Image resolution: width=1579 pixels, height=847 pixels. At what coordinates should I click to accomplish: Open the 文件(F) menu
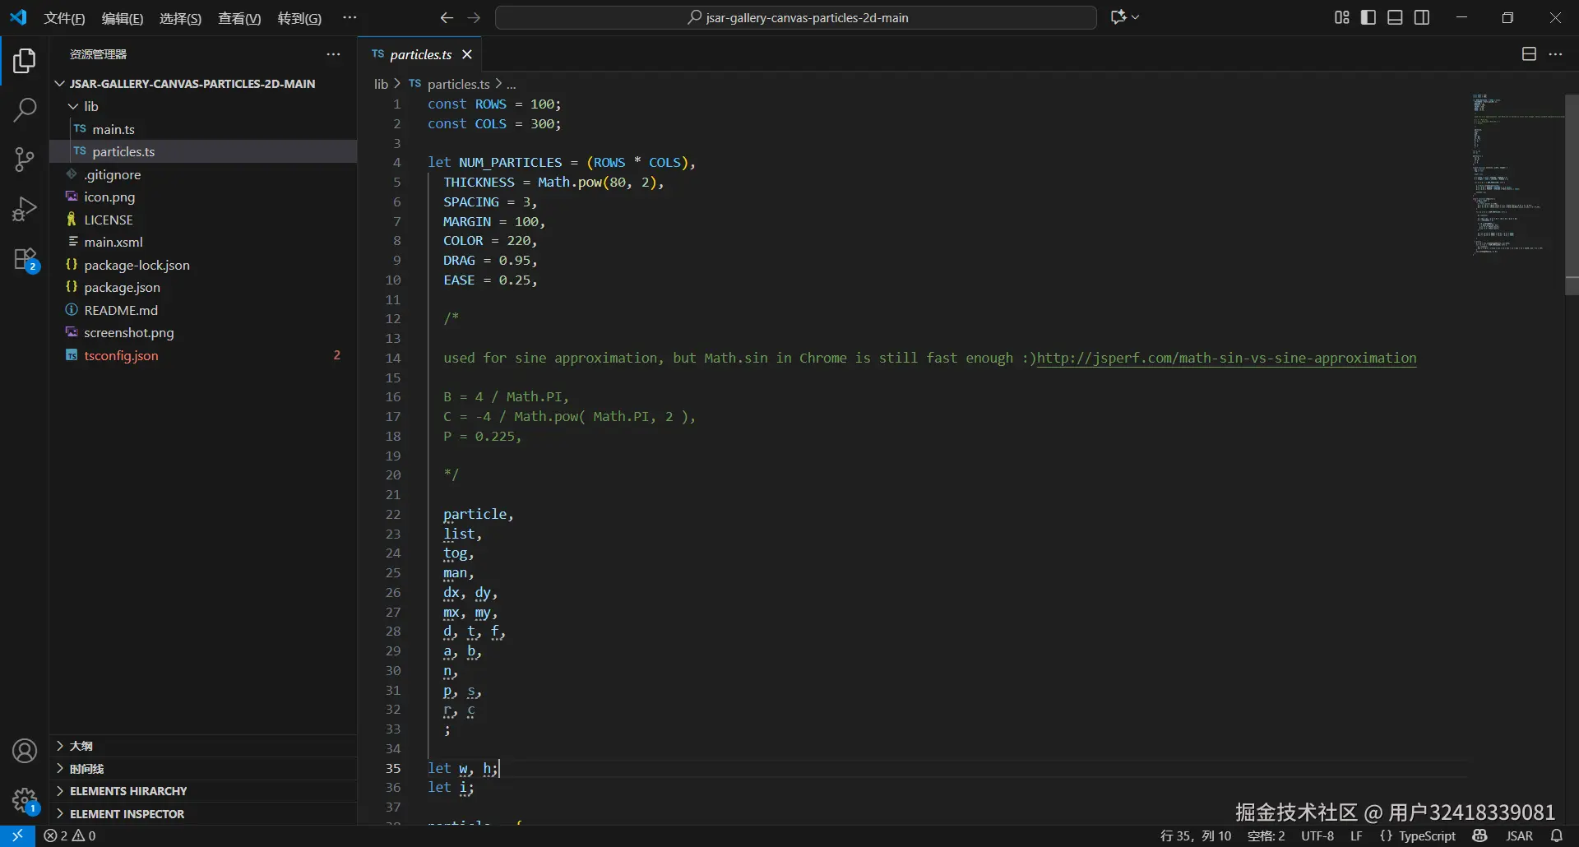pyautogui.click(x=64, y=18)
